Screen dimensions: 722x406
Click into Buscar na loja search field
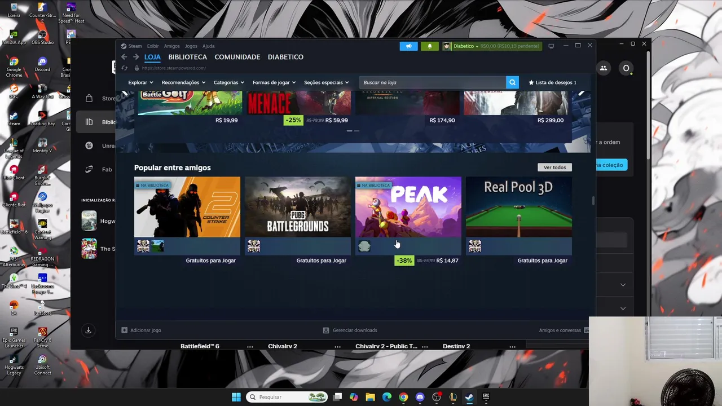tap(433, 82)
